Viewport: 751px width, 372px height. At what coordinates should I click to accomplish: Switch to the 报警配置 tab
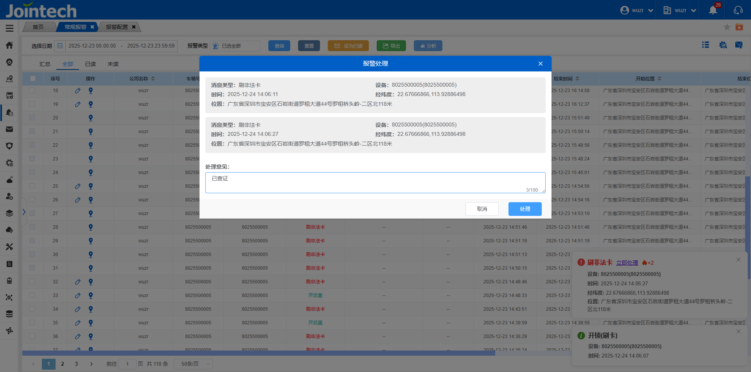click(117, 27)
